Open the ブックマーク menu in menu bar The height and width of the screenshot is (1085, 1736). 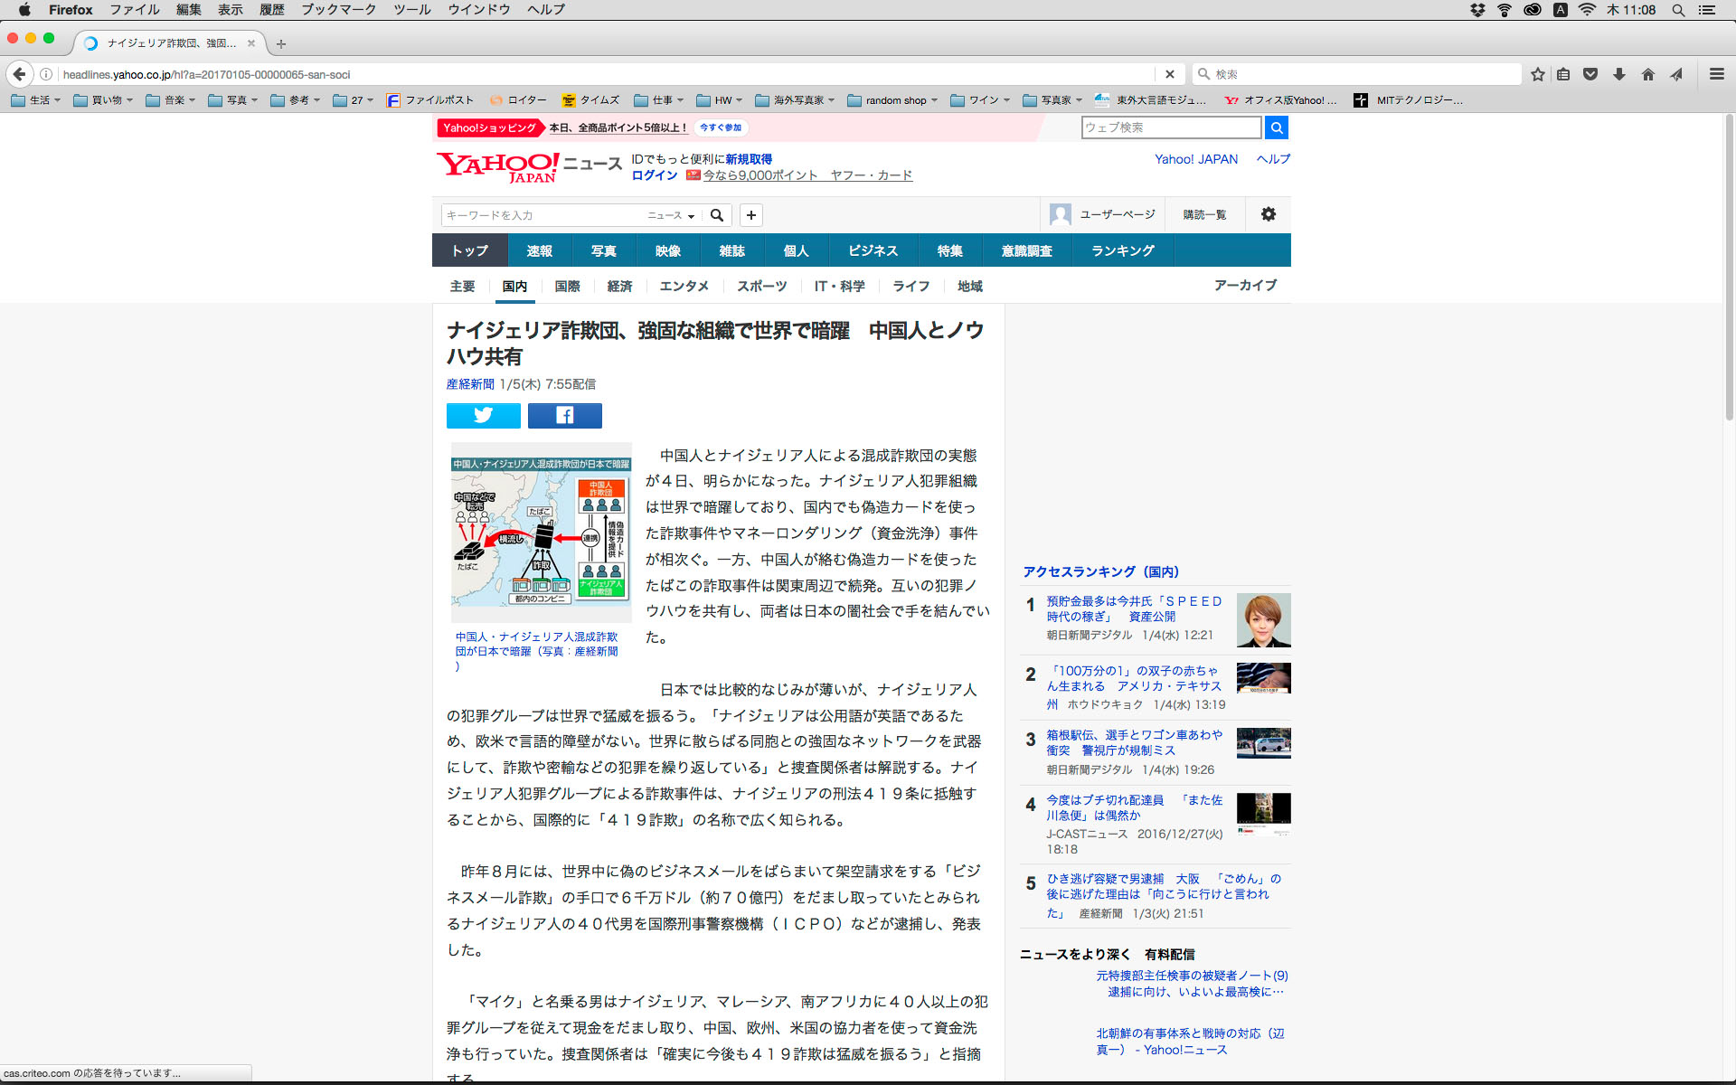point(338,10)
